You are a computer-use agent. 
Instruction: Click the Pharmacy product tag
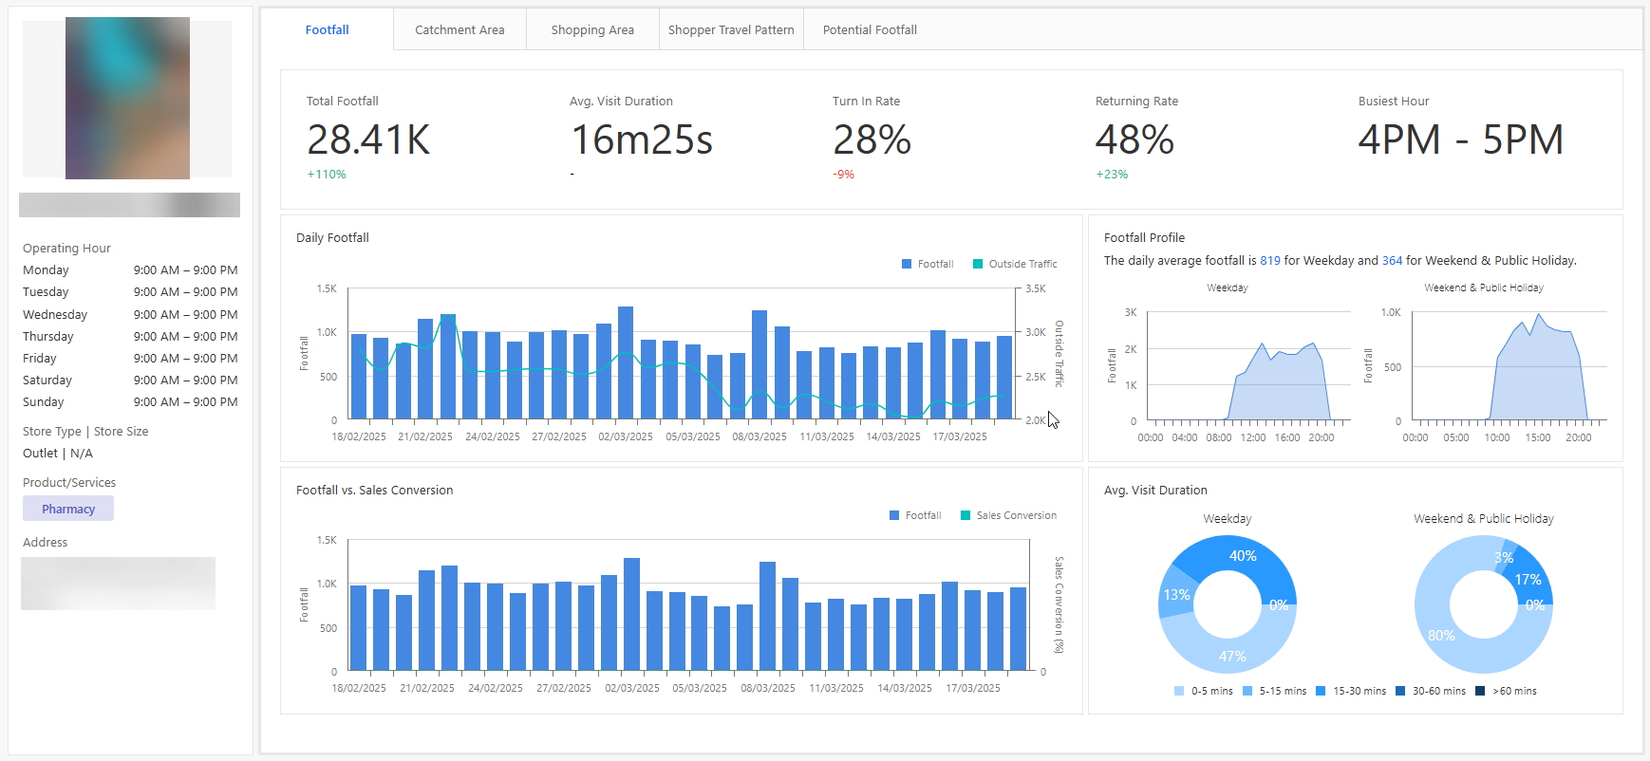coord(68,509)
